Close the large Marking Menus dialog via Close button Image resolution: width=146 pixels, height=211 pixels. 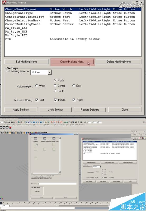pos(125,110)
